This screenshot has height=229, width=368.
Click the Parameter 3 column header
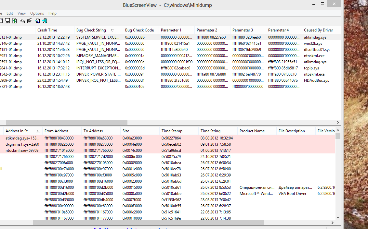tap(248, 30)
